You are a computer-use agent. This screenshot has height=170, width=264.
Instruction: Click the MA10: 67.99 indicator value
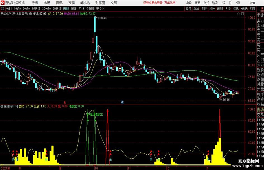click(x=55, y=14)
